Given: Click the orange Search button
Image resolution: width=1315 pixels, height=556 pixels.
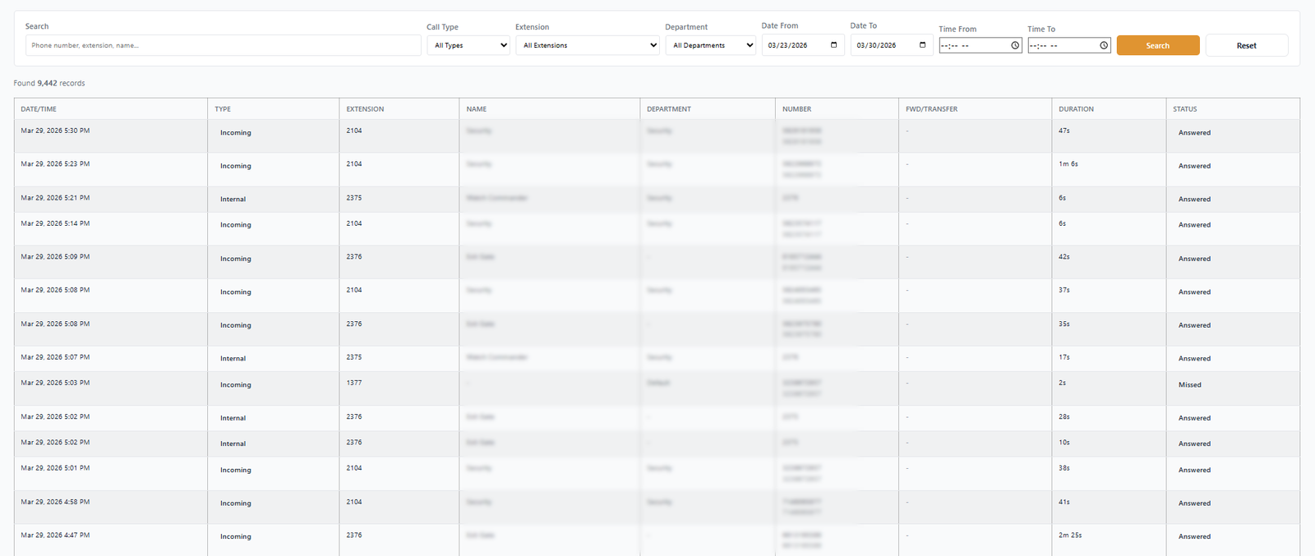Looking at the screenshot, I should pyautogui.click(x=1157, y=45).
